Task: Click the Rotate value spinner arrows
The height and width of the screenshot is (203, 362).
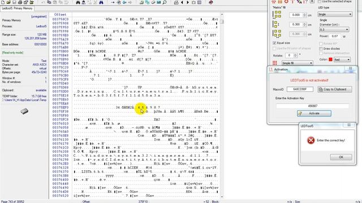Action: pos(295,55)
